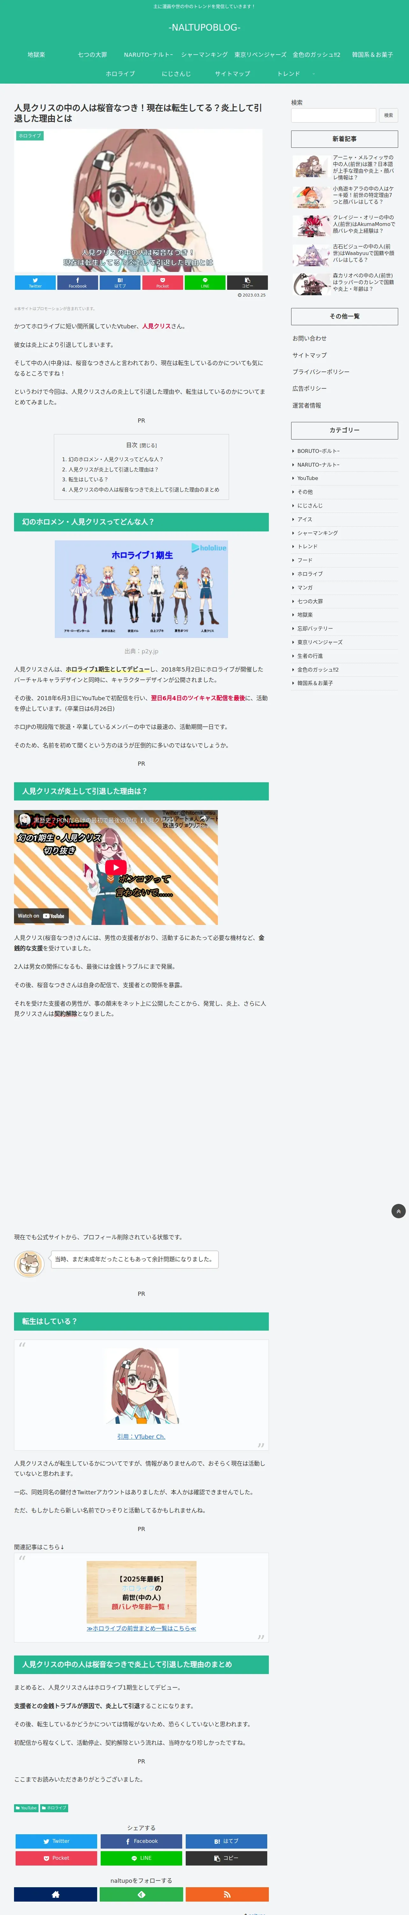This screenshot has height=1915, width=409.
Task: Click the ホロライブの前世まとめ一覧はこちら link
Action: pos(141,1628)
